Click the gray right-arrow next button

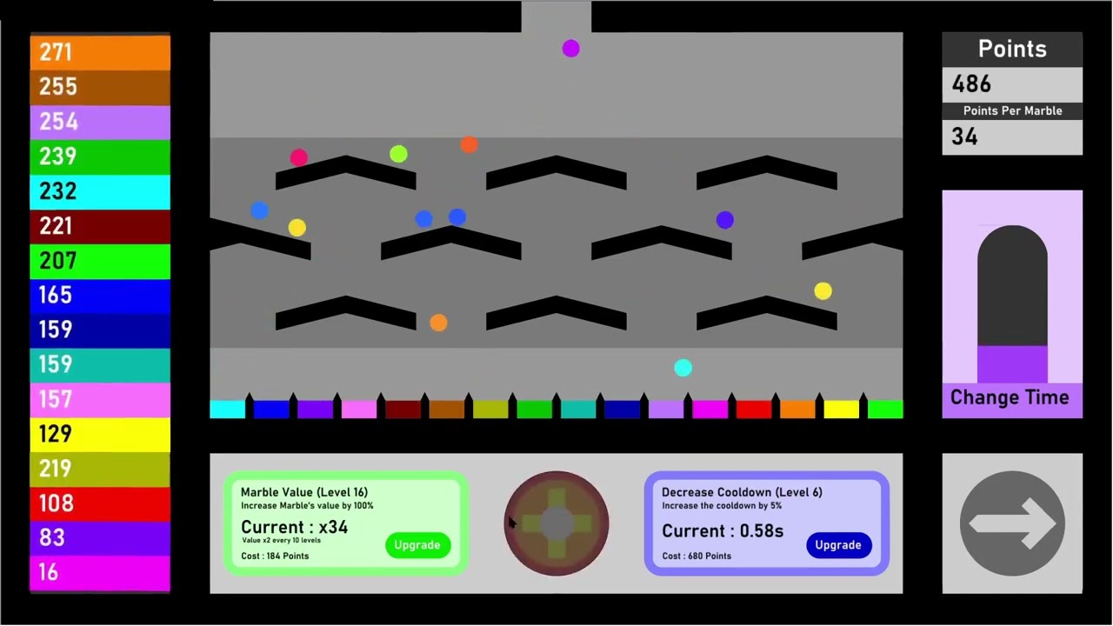pyautogui.click(x=1012, y=523)
